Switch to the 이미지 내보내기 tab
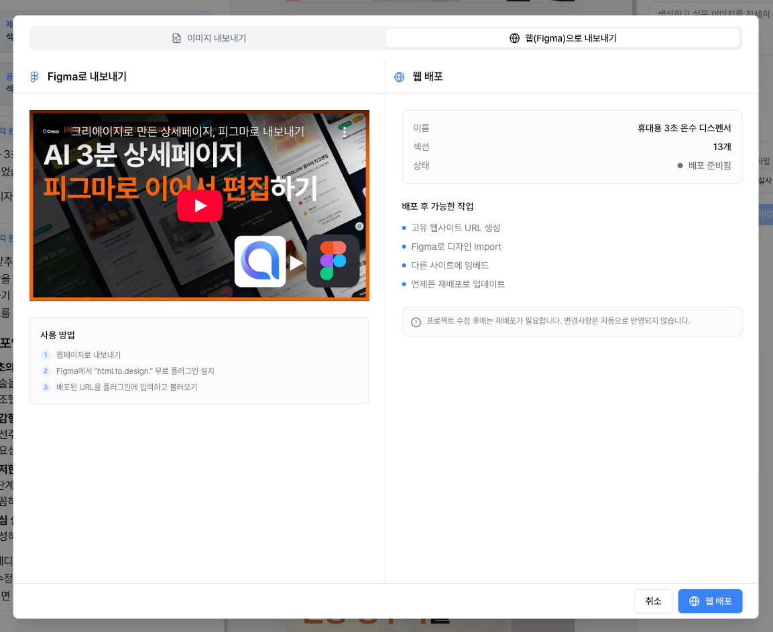The height and width of the screenshot is (632, 773). tap(206, 38)
